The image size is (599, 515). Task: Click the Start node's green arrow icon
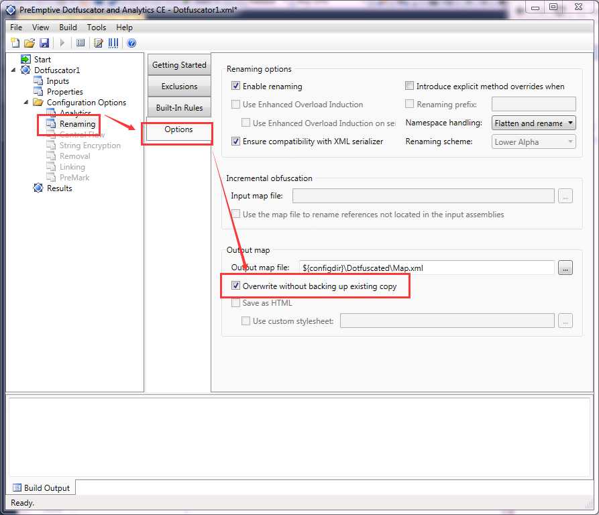click(x=25, y=59)
